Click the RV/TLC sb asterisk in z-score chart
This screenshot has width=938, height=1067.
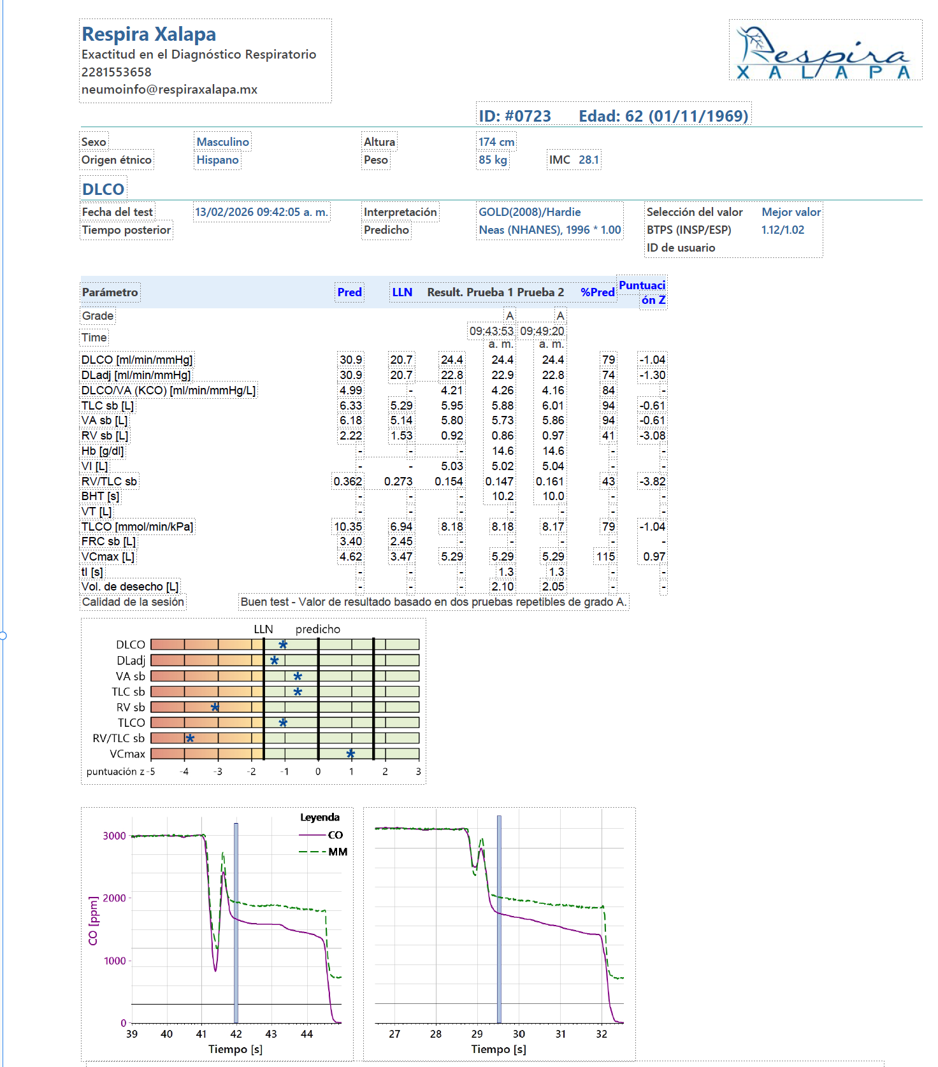click(190, 738)
